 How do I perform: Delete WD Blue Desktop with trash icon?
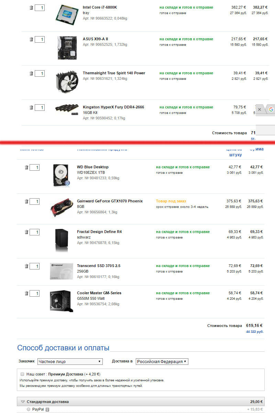[x=26, y=167]
